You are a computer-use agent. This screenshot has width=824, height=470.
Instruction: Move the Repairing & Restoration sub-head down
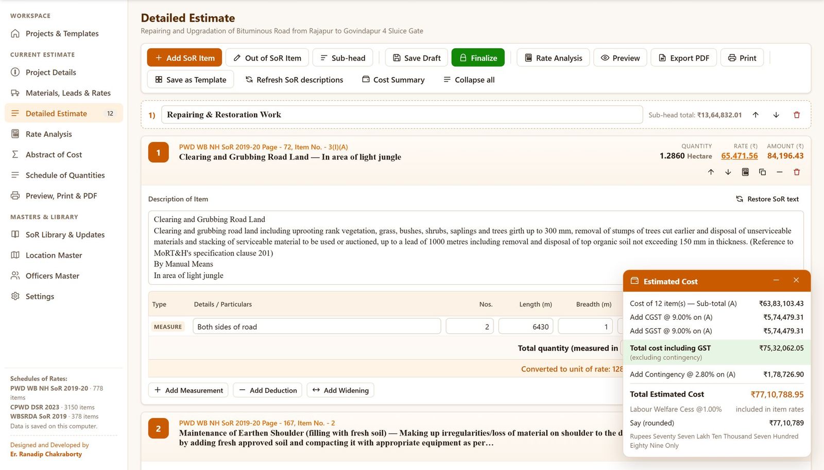[x=776, y=115]
